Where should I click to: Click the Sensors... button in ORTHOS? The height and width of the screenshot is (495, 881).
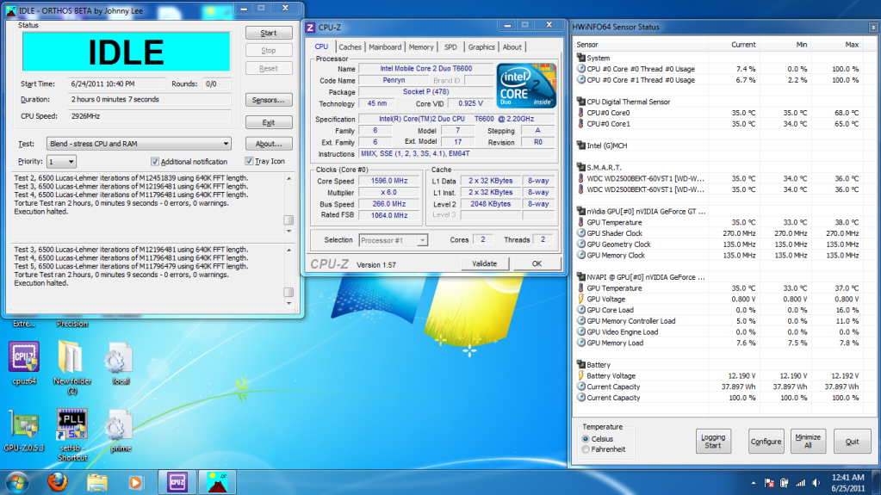pos(269,100)
